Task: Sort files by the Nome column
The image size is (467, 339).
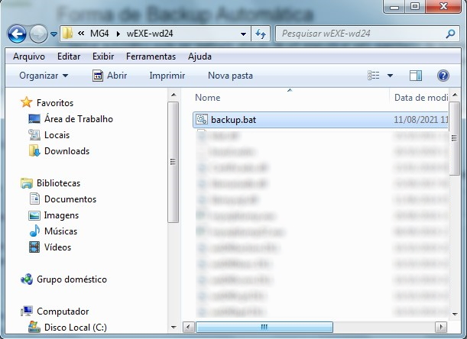Action: click(x=208, y=98)
